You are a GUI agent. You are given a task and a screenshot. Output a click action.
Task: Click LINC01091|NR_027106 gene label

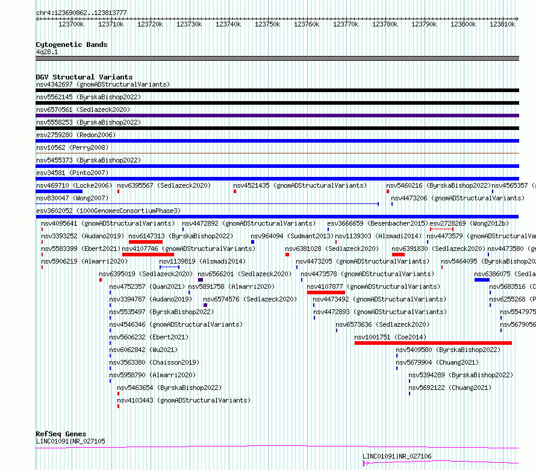tap(397, 456)
